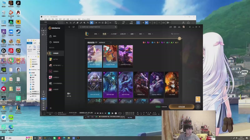Click the gold launching game button

(182, 107)
